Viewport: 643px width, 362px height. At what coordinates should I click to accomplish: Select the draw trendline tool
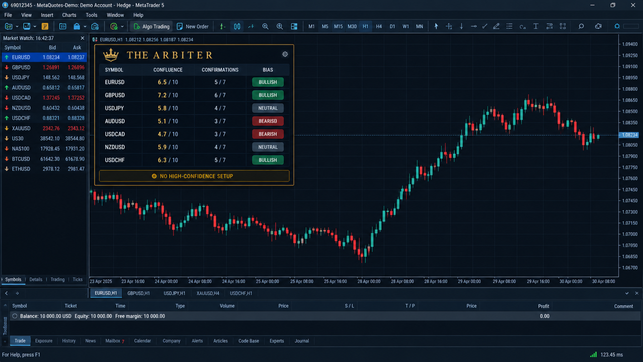coord(485,26)
